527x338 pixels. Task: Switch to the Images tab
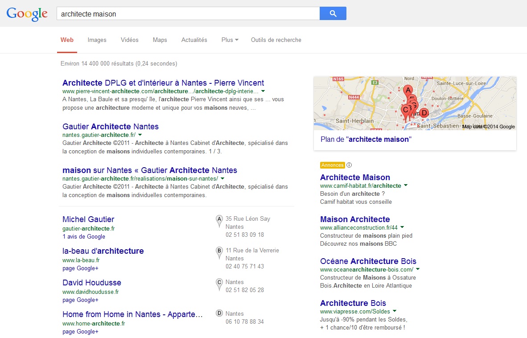(97, 40)
